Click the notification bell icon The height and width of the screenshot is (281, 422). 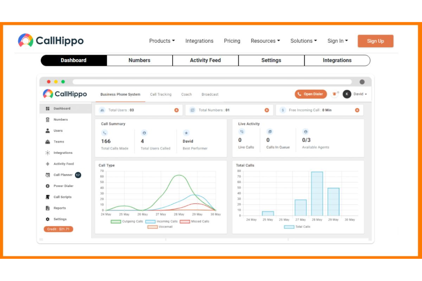(334, 94)
